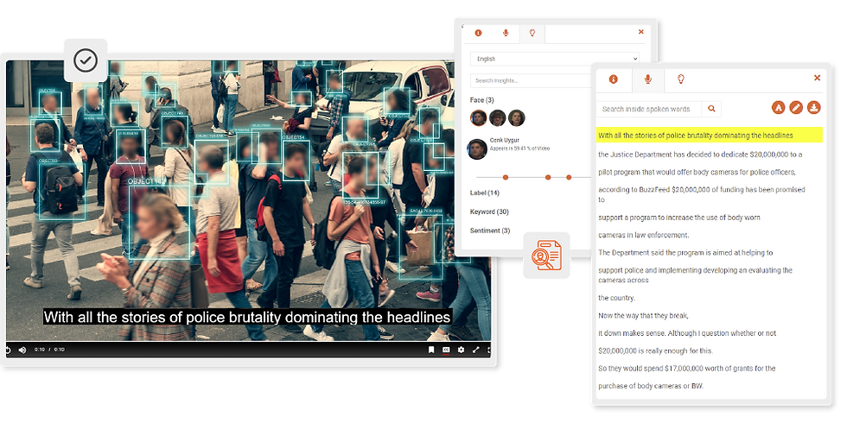847x423 pixels.
Task: Switch to the lightbulb tab in the transcript panel
Action: (681, 79)
